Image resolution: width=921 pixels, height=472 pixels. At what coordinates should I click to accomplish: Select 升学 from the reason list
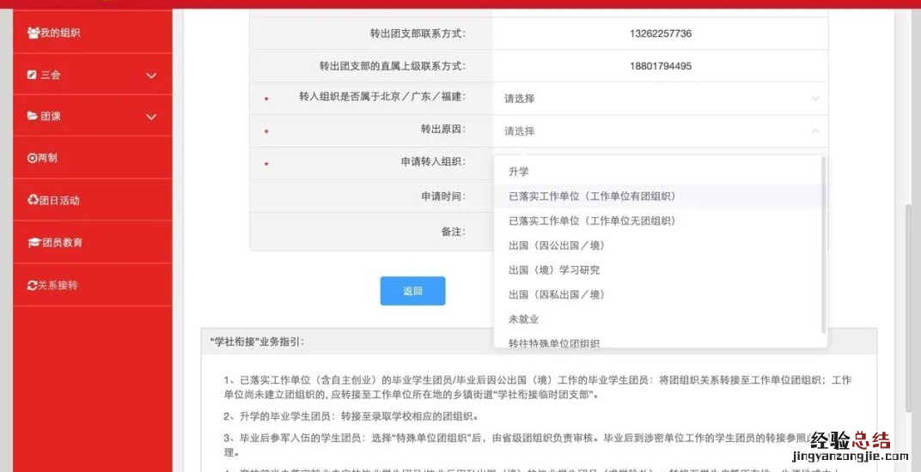[x=519, y=172]
